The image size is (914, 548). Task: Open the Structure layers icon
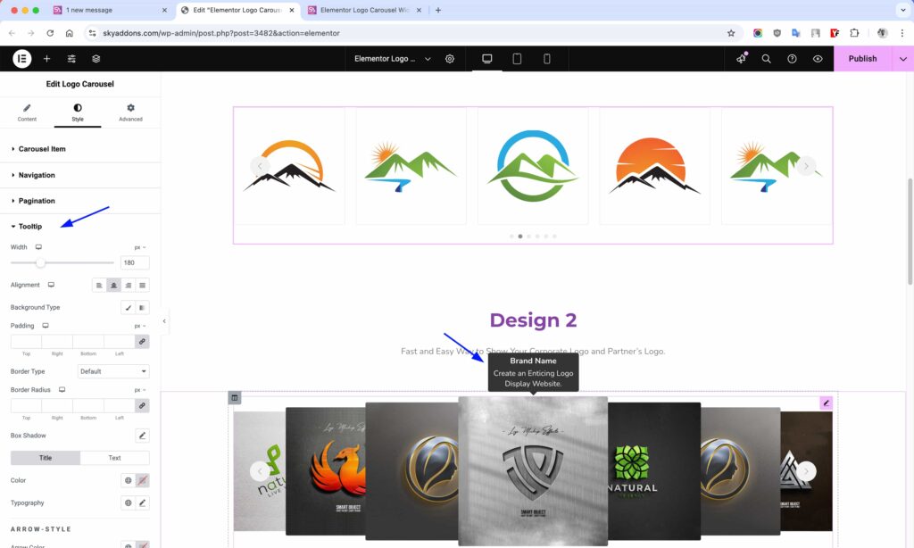coord(96,58)
